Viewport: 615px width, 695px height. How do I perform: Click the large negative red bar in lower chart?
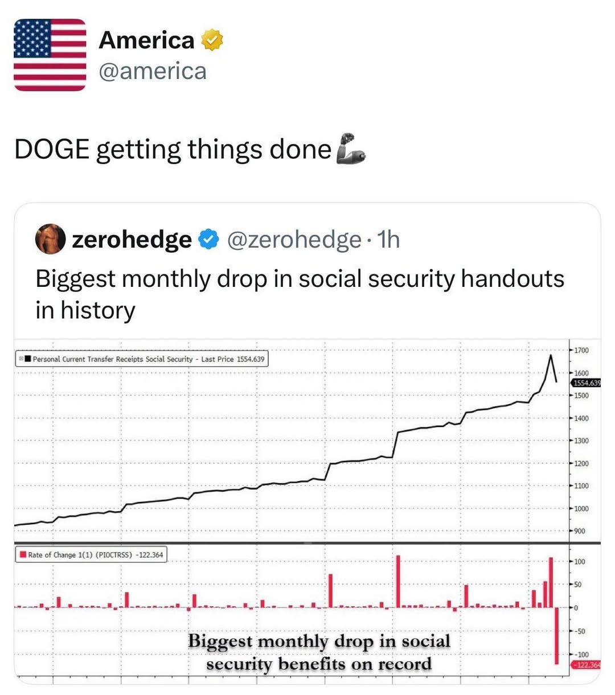coord(556,636)
